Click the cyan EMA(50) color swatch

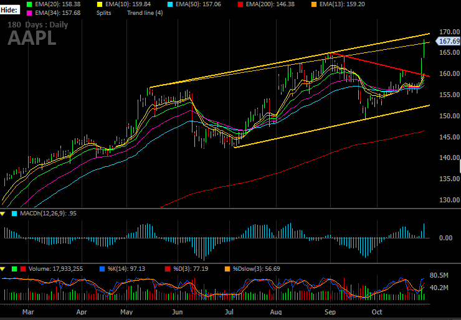[x=169, y=4]
